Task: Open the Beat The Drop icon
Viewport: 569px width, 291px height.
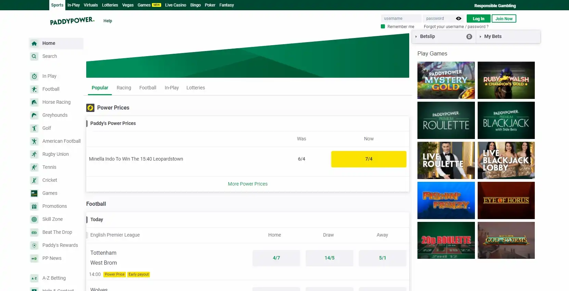Action: click(34, 232)
